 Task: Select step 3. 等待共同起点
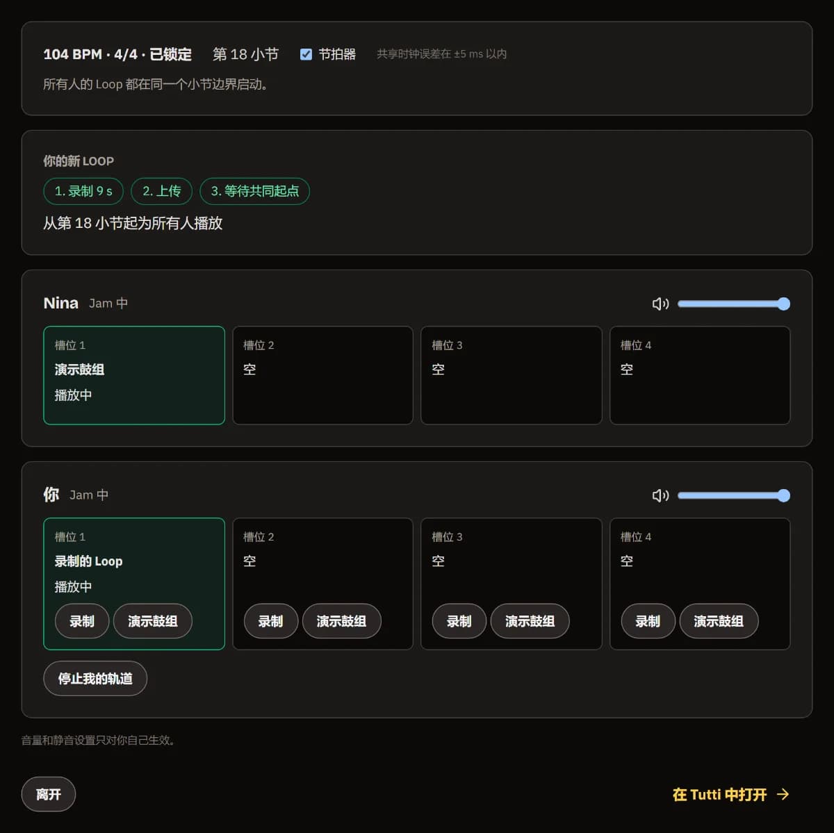coord(255,191)
